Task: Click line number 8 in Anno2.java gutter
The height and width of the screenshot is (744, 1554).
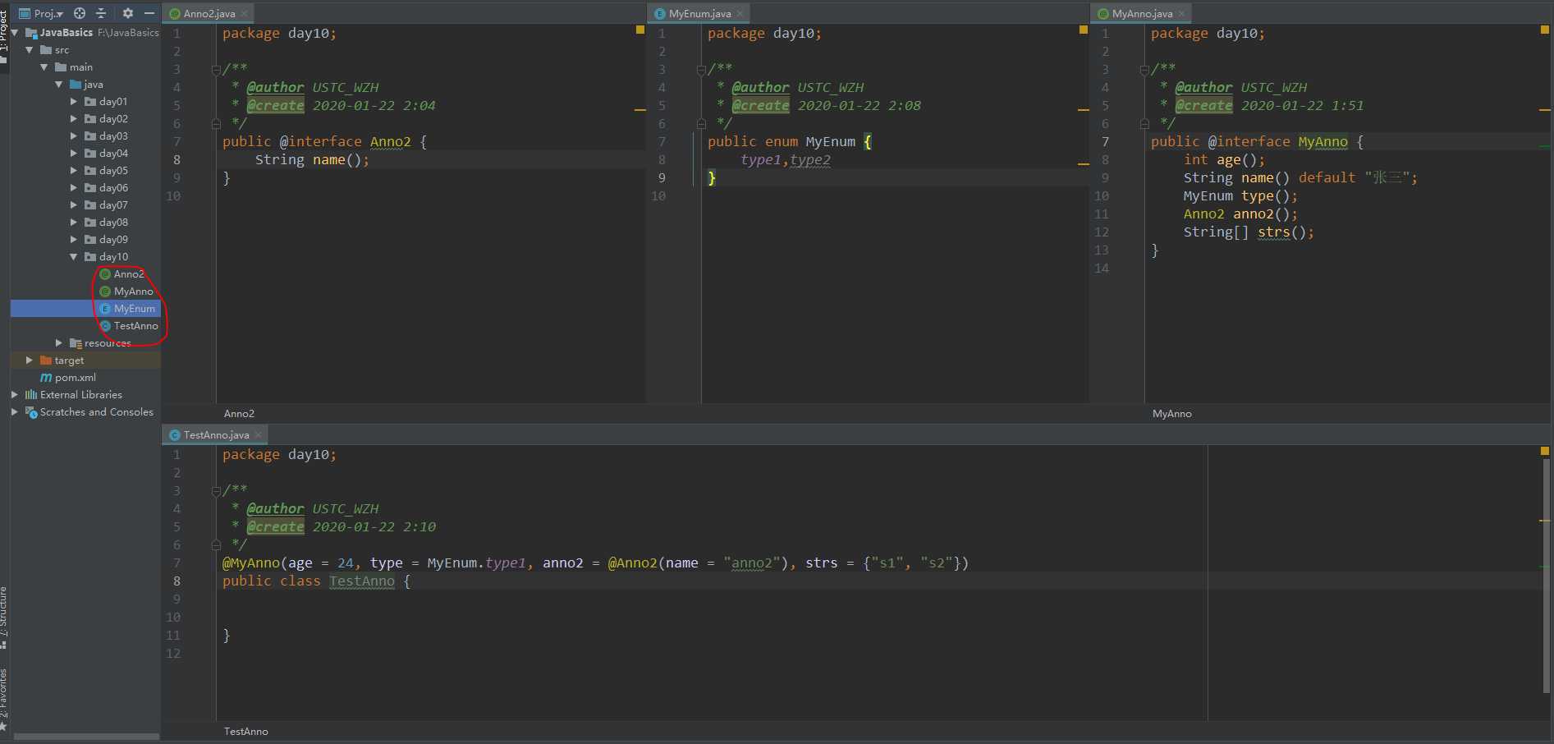Action: 176,159
